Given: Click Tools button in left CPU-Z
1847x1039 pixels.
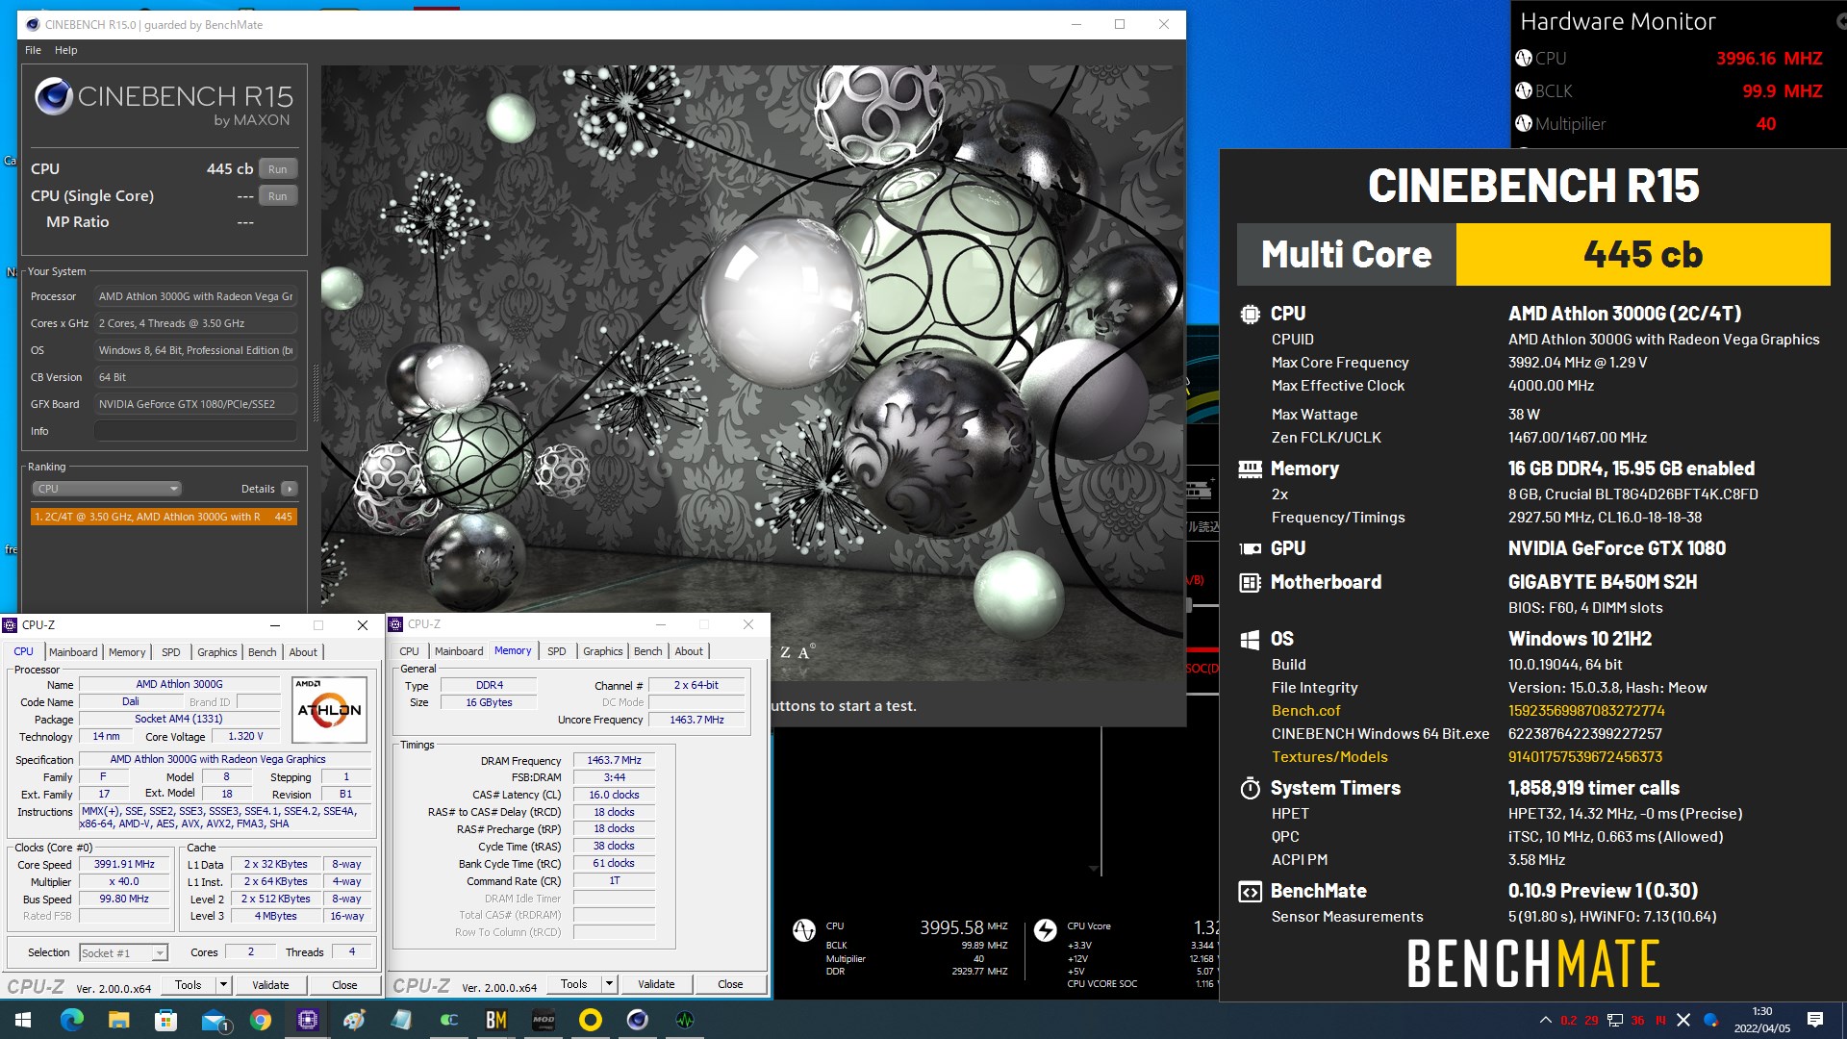Looking at the screenshot, I should coord(189,984).
